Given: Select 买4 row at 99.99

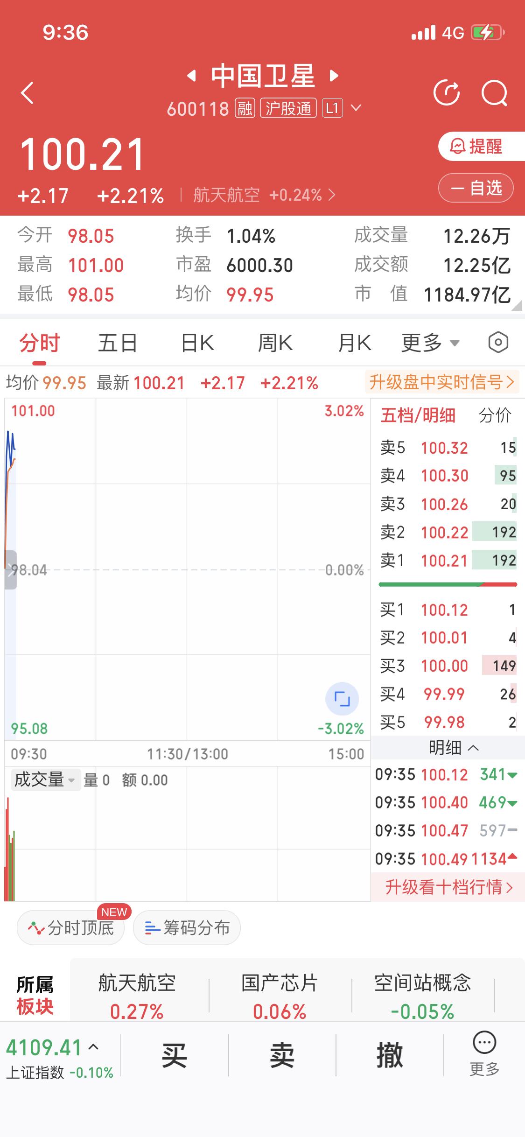Looking at the screenshot, I should [x=448, y=694].
